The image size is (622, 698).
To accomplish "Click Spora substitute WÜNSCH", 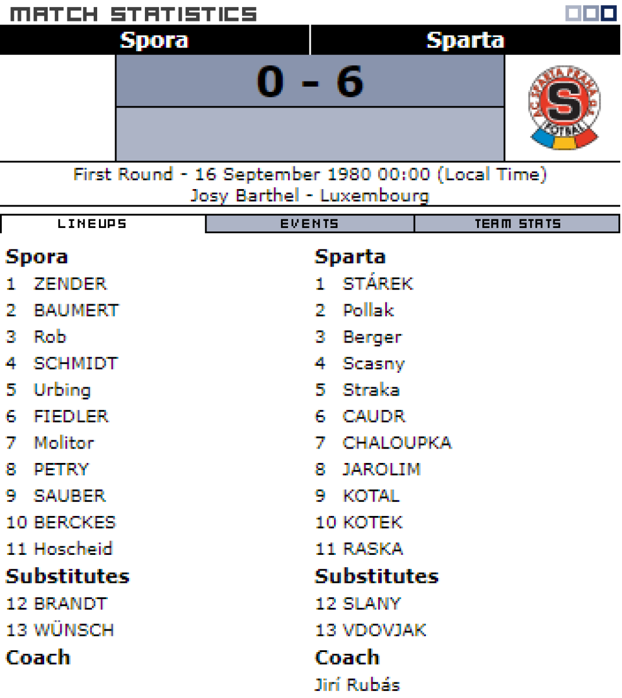I will [74, 630].
